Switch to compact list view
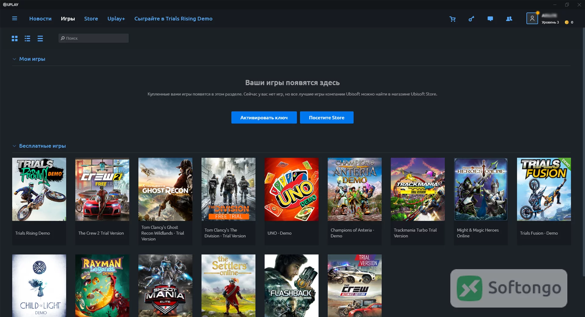 pos(40,38)
